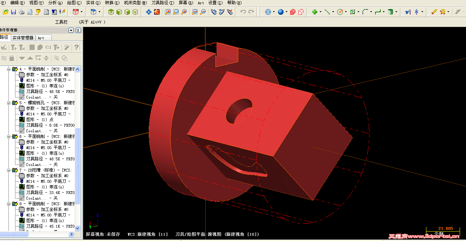Collapse operation 7 2D挖槽 tree node
466x241 pixels.
9,170
